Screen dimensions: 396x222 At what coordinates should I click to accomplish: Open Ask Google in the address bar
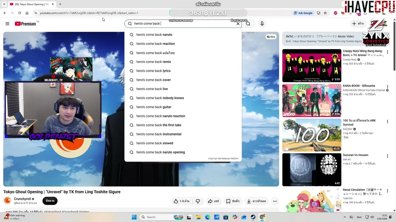pos(303,13)
